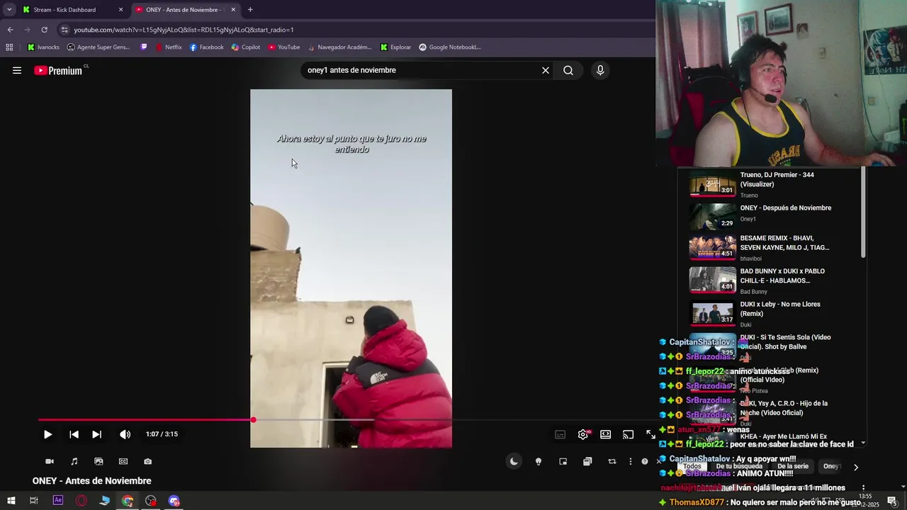
Task: Open Opera GX from taskbar
Action: (81, 501)
